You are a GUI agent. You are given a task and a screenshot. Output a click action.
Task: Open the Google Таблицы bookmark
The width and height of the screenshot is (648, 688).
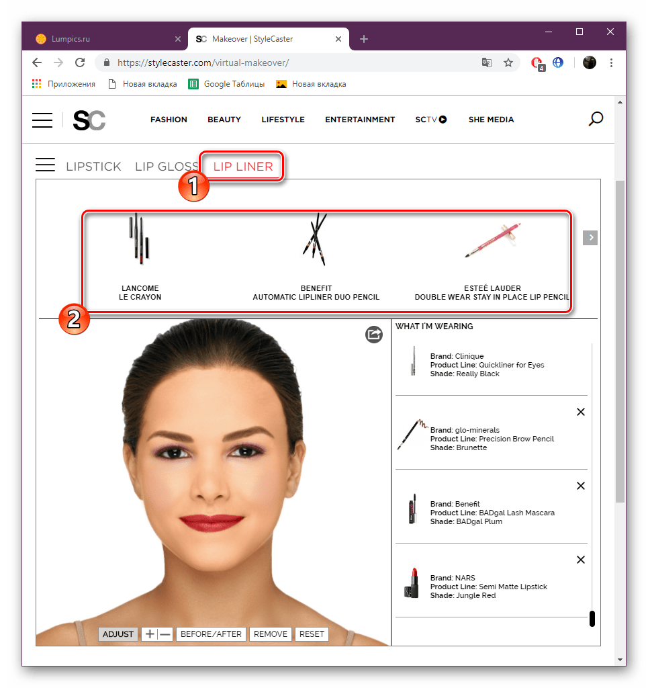[227, 84]
